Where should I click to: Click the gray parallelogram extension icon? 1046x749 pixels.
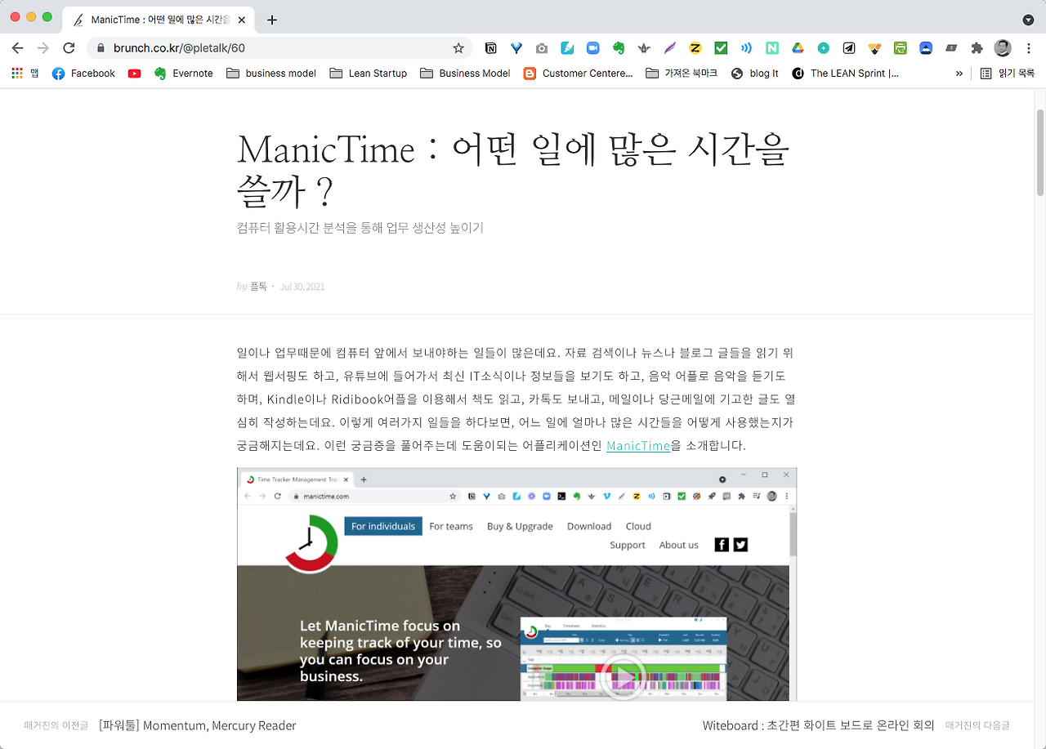tap(951, 48)
